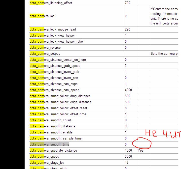Select value 15 for stage fov
Viewport: 181px width, 169px height.
pos(127,162)
